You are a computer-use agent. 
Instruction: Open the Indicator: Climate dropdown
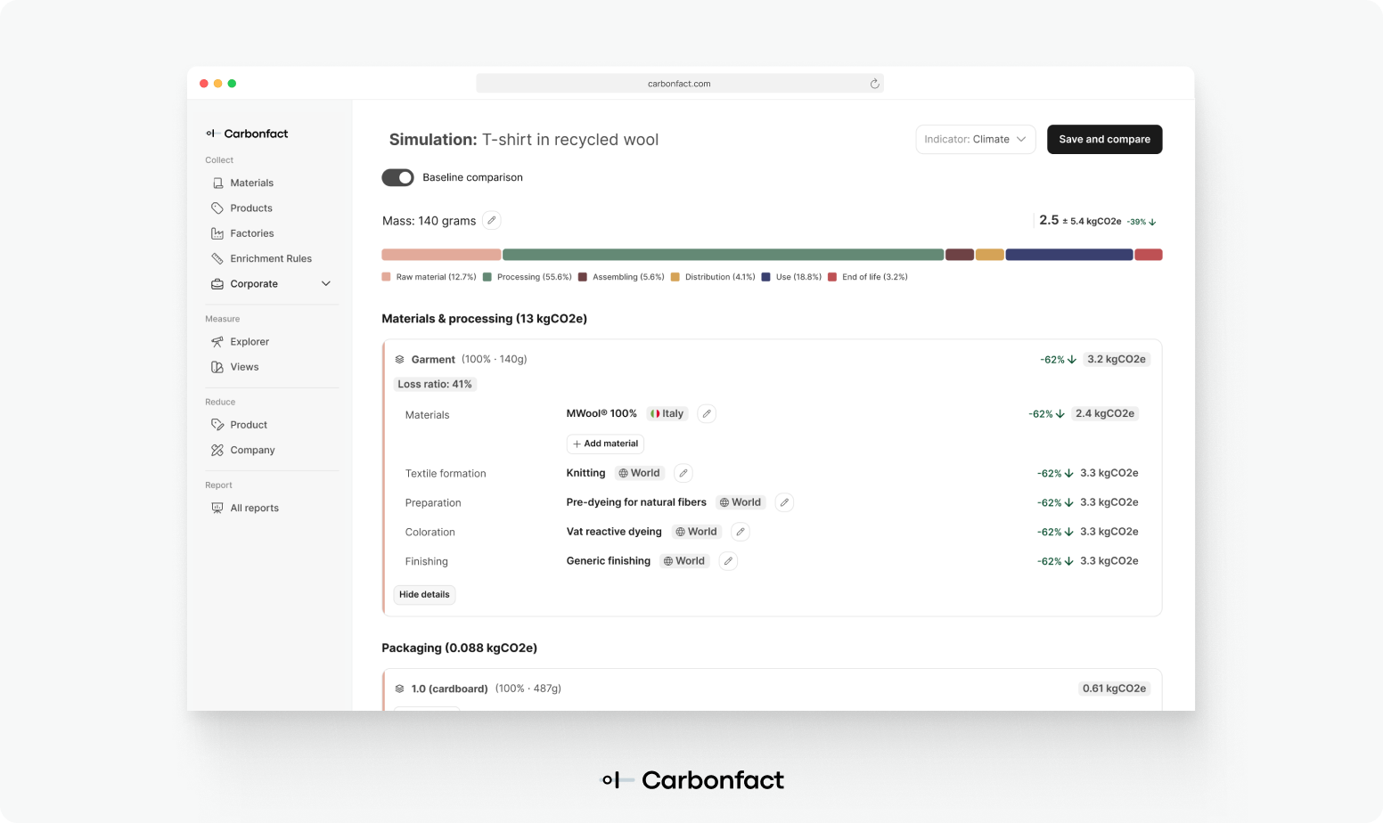pos(976,139)
